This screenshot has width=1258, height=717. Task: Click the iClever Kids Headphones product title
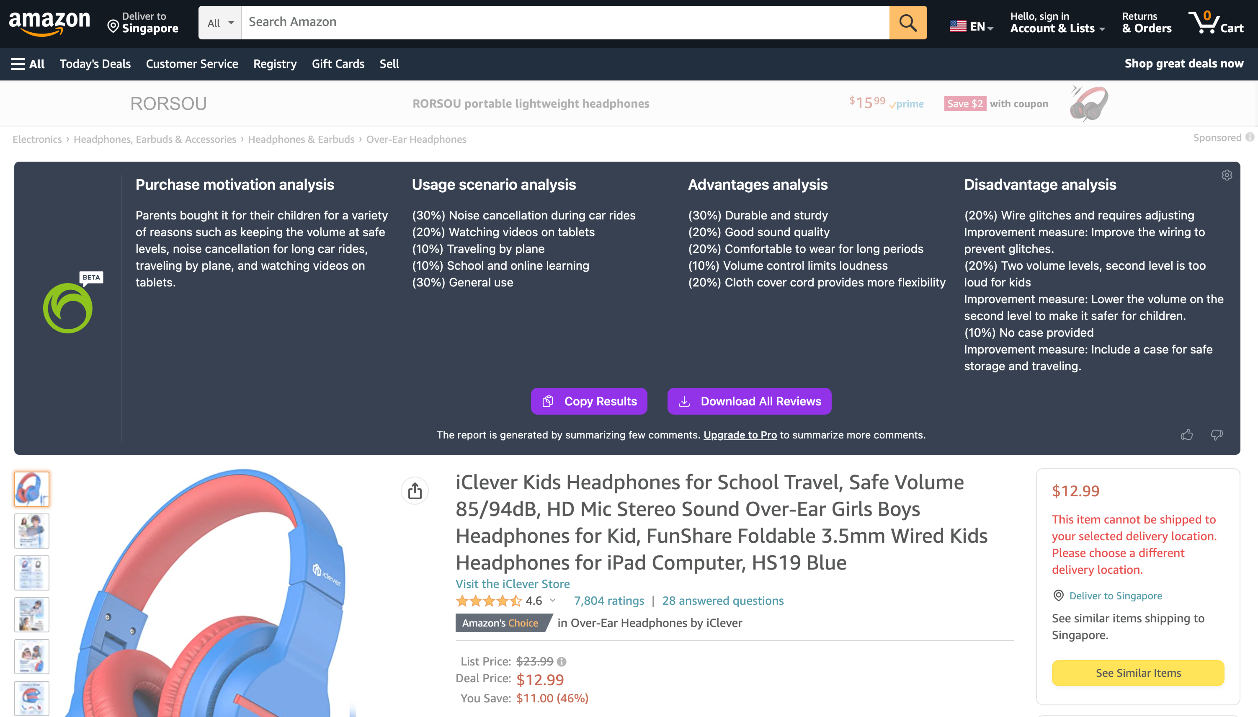[x=721, y=523]
